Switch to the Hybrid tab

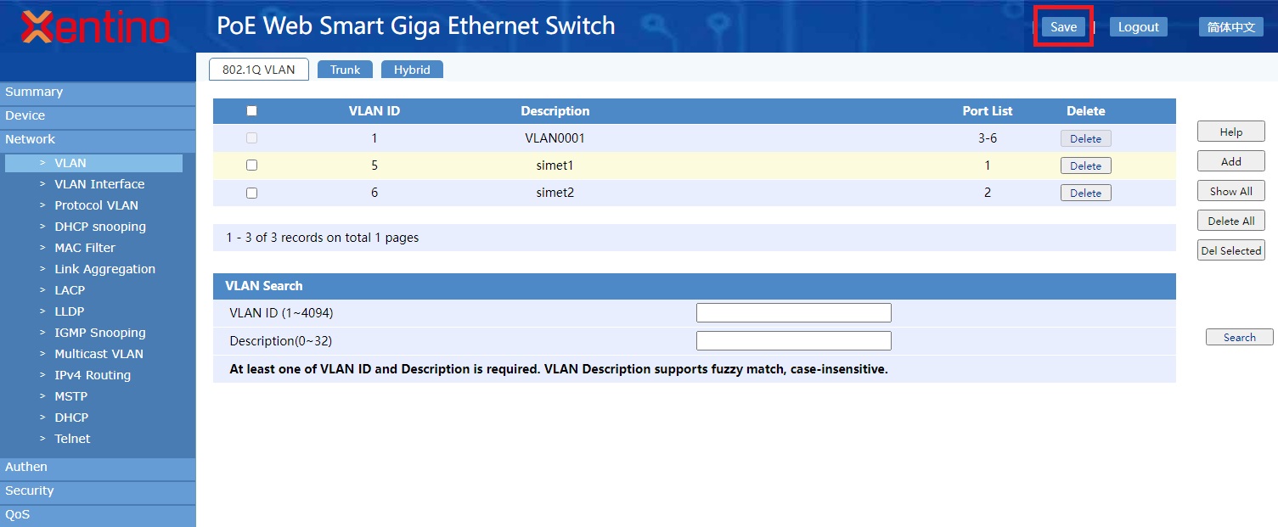coord(412,70)
